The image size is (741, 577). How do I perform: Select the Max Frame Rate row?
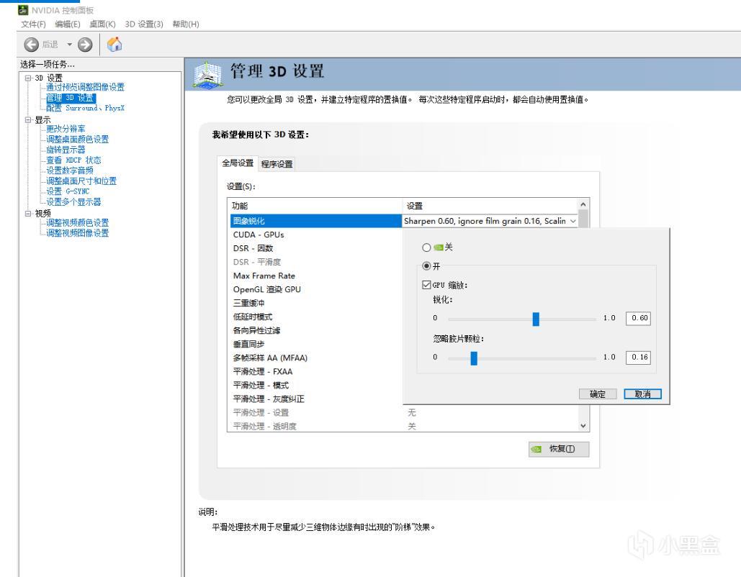coord(315,276)
